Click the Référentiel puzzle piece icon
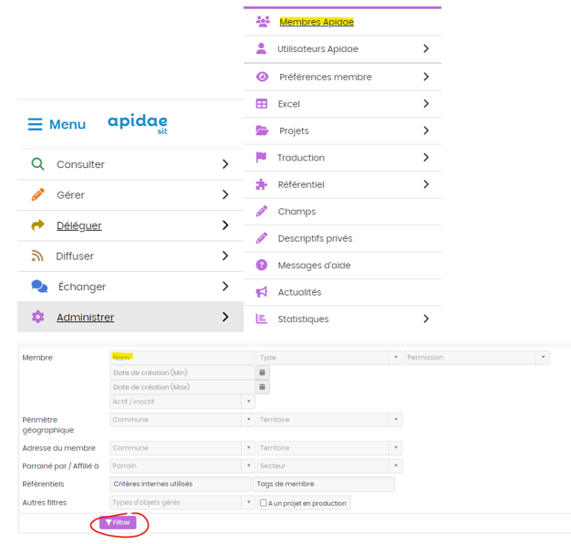 (x=262, y=184)
